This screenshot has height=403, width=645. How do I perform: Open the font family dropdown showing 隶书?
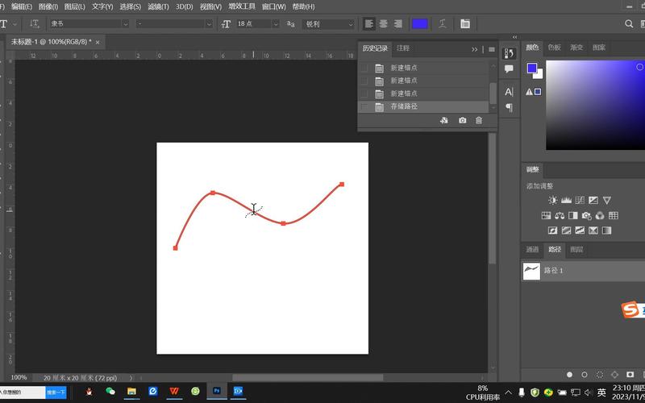(x=89, y=24)
